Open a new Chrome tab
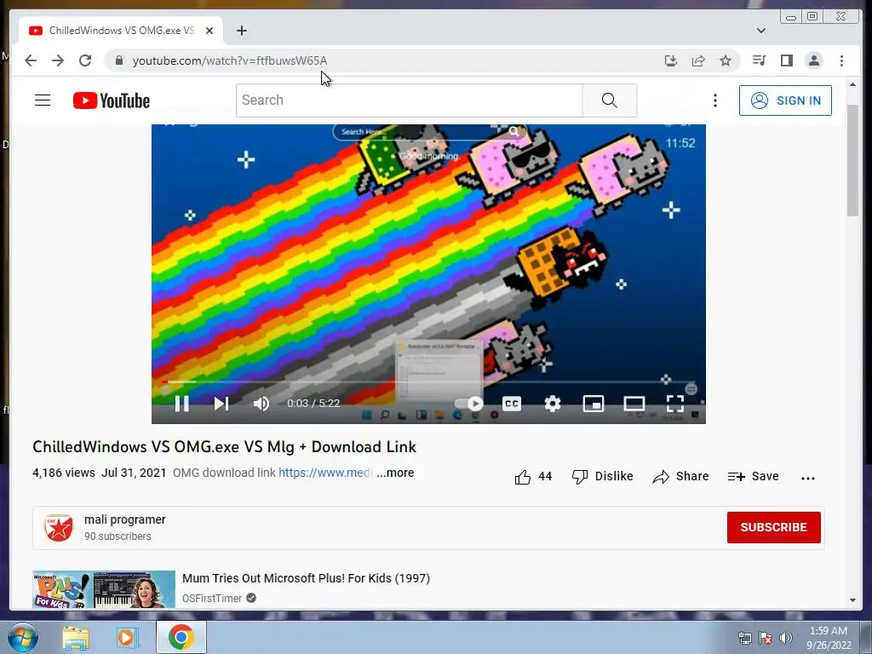The height and width of the screenshot is (654, 872). tap(241, 31)
